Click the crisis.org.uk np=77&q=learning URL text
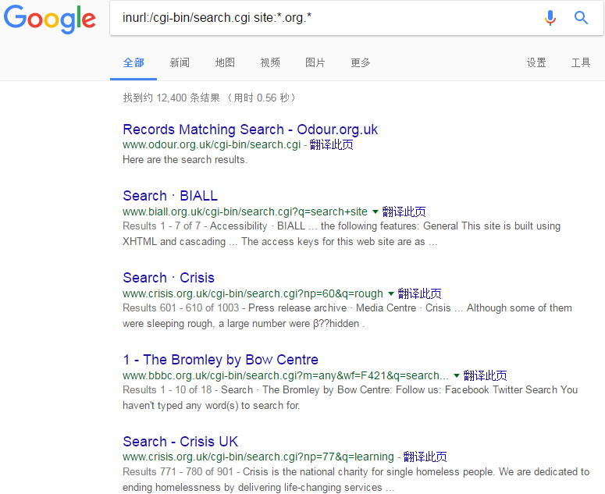The width and height of the screenshot is (605, 494). pyautogui.click(x=258, y=457)
